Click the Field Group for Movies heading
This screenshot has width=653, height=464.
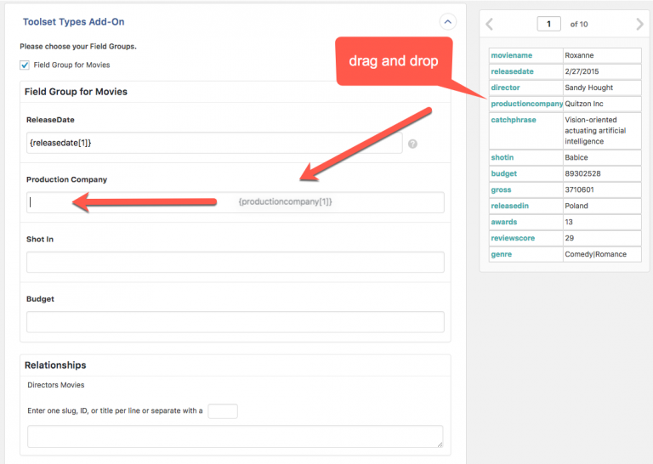tap(76, 92)
